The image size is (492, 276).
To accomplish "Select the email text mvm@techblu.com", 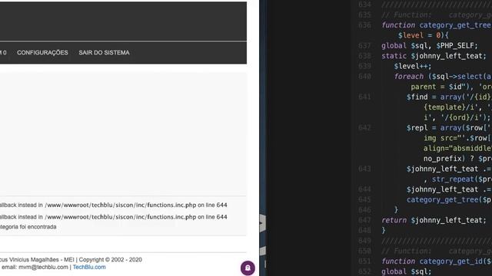I will [x=43, y=267].
